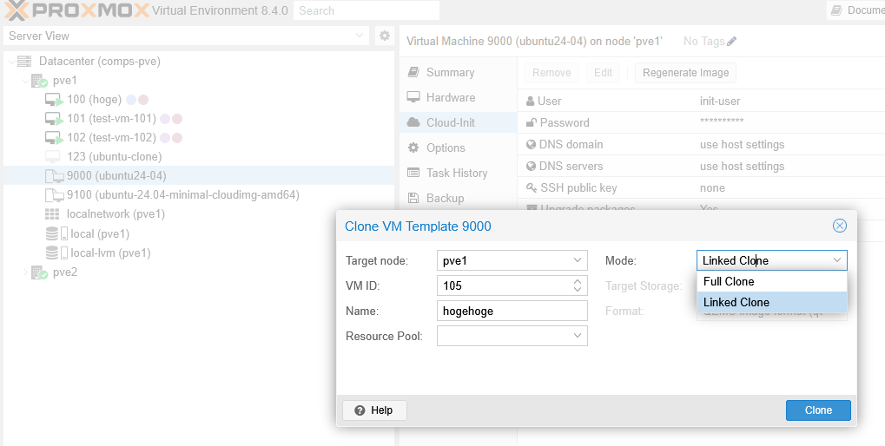Open the Target node dropdown

pyautogui.click(x=578, y=260)
